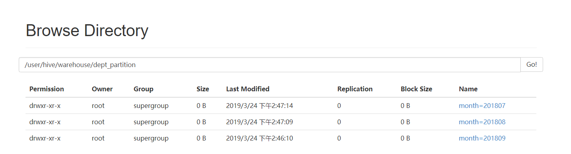Click the 下午2:47:09 last modified timestamp

point(276,122)
